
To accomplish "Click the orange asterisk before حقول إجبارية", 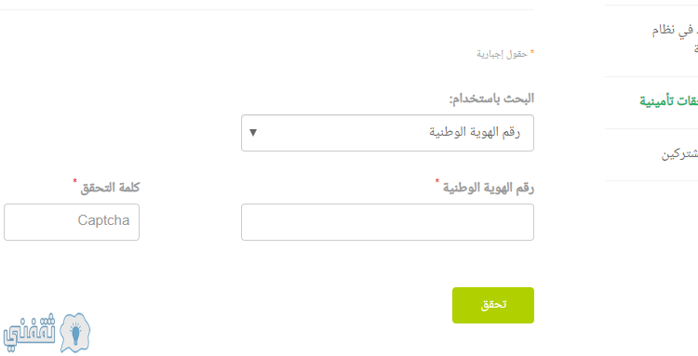I will tap(532, 53).
